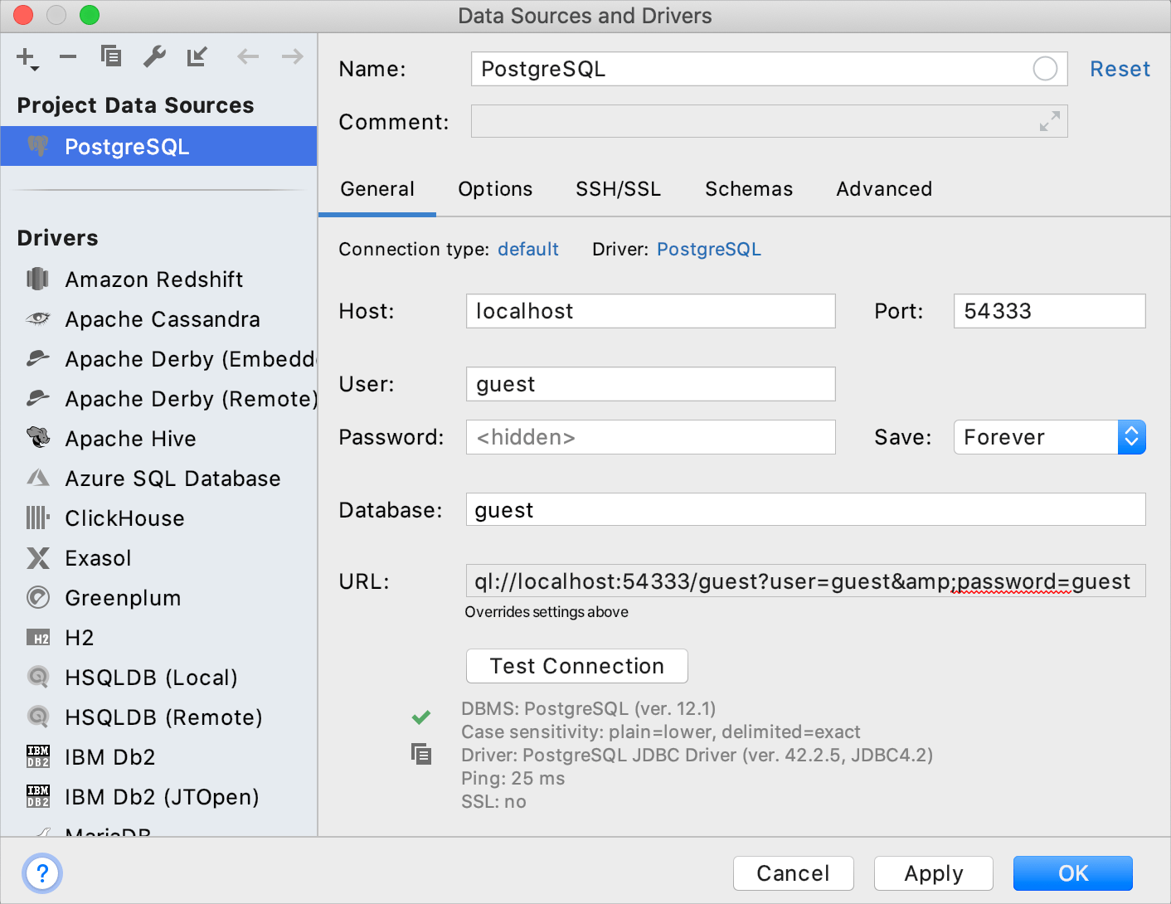Image resolution: width=1171 pixels, height=904 pixels.
Task: Click the "Overrides settings above" note
Action: (x=547, y=612)
